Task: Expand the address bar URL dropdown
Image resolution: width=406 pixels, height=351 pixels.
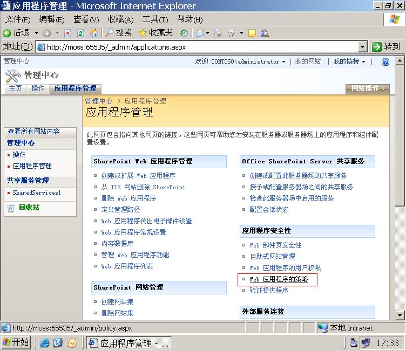Action: coord(362,47)
